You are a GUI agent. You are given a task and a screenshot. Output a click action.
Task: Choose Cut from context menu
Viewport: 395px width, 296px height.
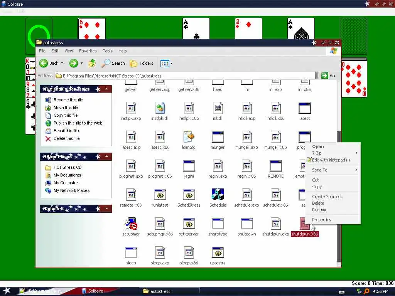tap(333, 180)
